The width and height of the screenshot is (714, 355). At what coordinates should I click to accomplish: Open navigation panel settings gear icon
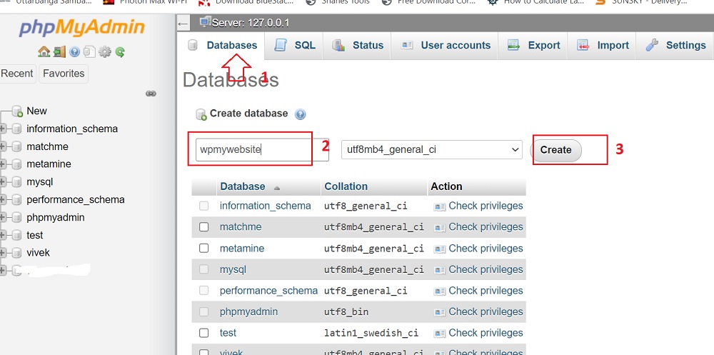tap(105, 52)
